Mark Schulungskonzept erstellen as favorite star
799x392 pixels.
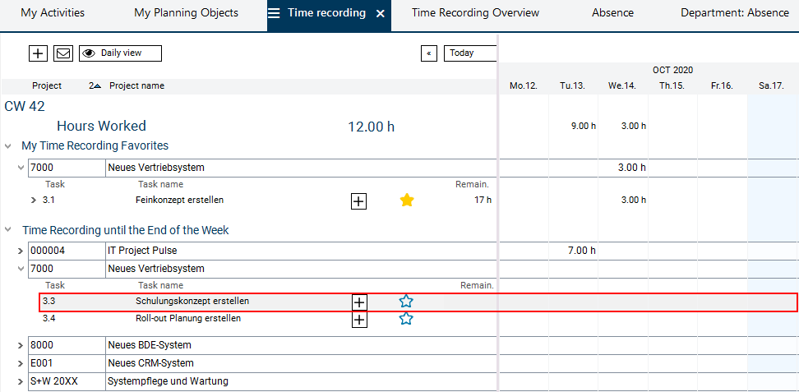click(406, 301)
